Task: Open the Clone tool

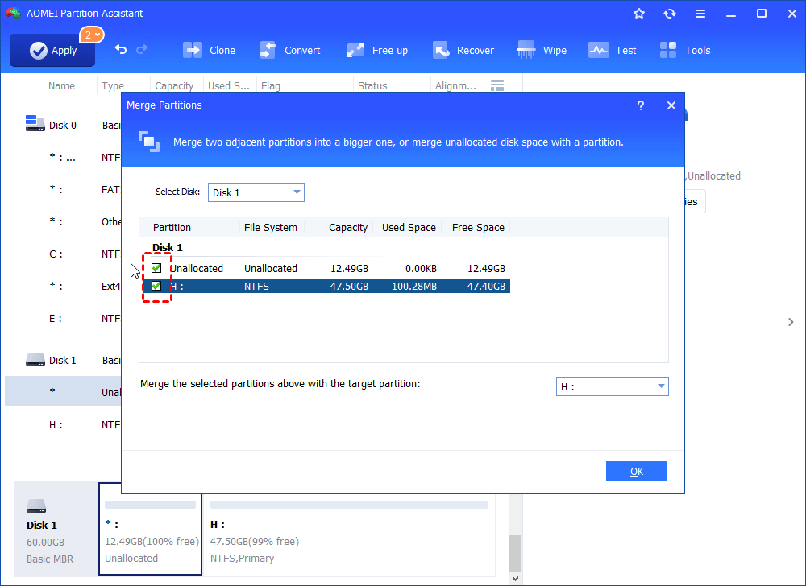Action: pos(210,50)
